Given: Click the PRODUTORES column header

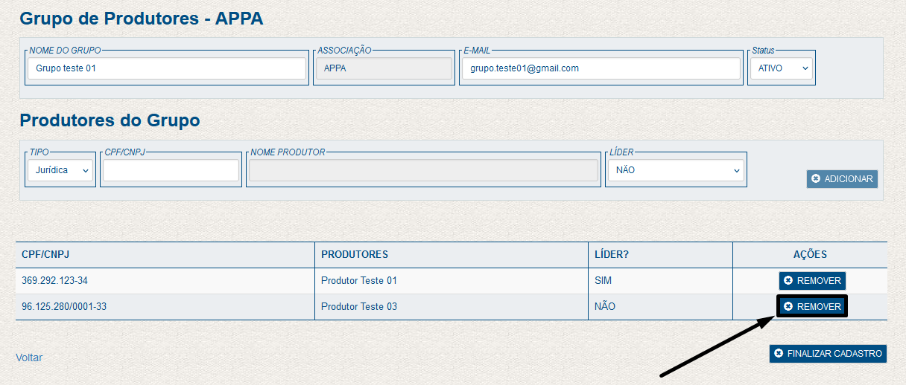Looking at the screenshot, I should [355, 255].
